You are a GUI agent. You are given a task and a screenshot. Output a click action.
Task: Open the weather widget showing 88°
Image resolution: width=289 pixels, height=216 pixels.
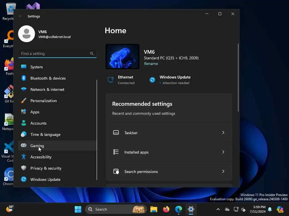click(x=9, y=209)
